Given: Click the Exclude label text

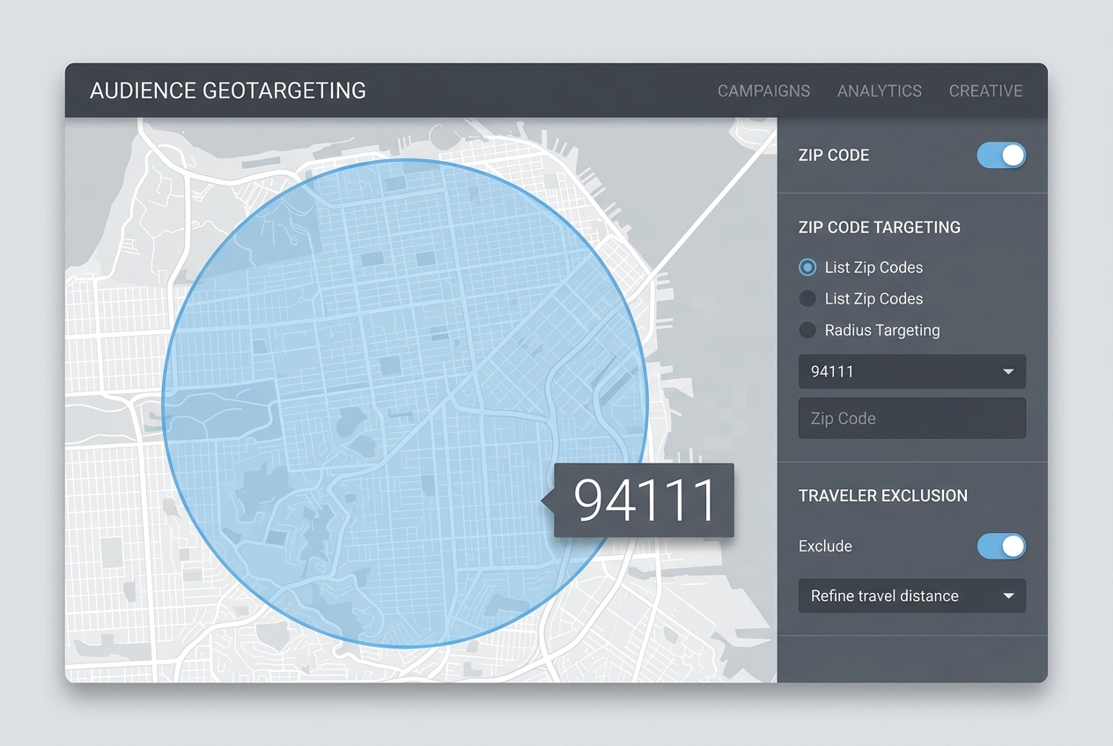Looking at the screenshot, I should pyautogui.click(x=825, y=546).
